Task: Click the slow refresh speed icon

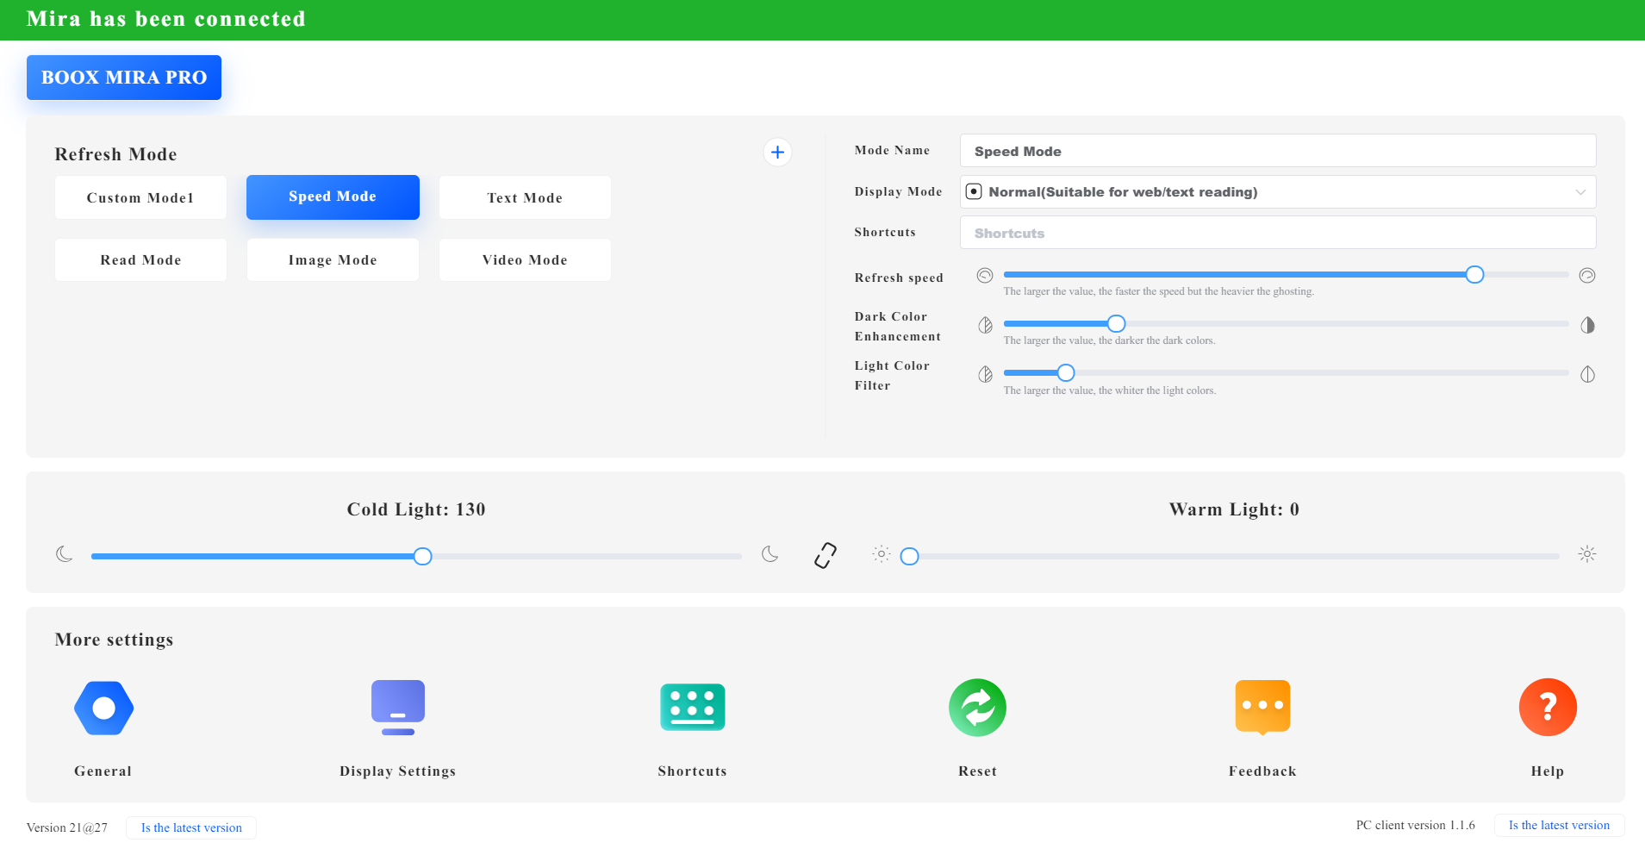Action: click(x=985, y=276)
